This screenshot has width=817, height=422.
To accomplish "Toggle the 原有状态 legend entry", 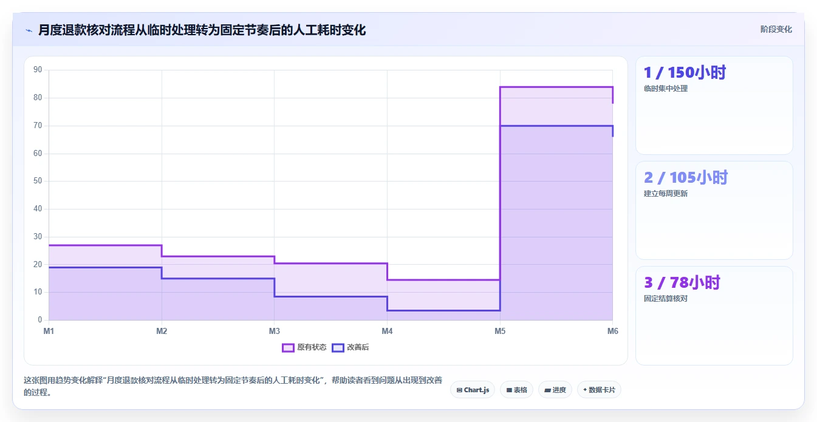I will point(304,347).
